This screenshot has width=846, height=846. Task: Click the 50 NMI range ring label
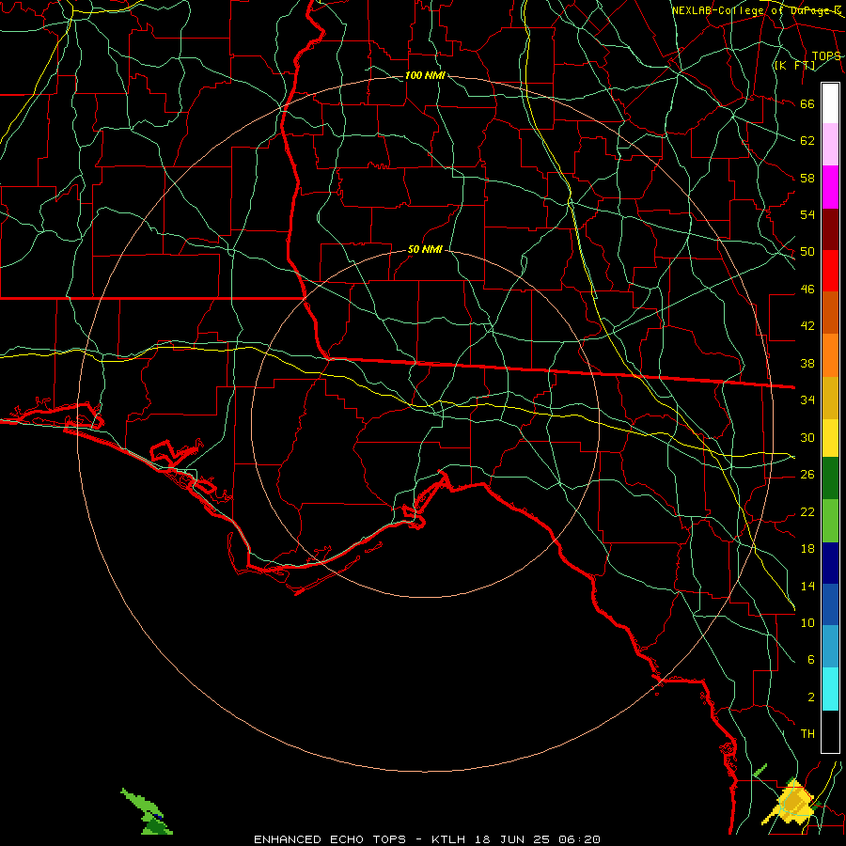point(425,250)
